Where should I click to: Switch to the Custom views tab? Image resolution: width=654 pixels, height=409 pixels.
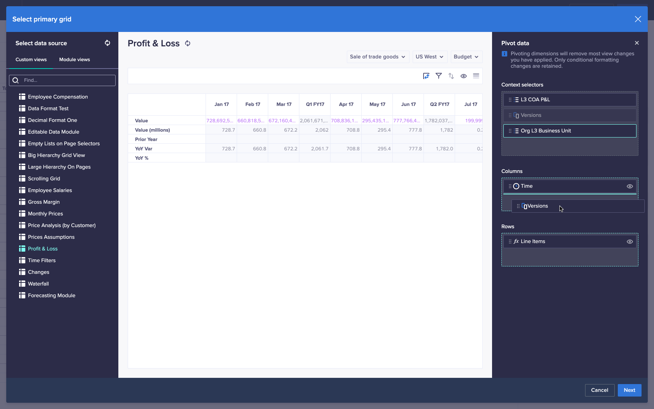(31, 59)
